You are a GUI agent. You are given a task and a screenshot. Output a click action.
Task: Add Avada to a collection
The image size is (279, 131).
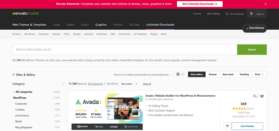point(255,96)
